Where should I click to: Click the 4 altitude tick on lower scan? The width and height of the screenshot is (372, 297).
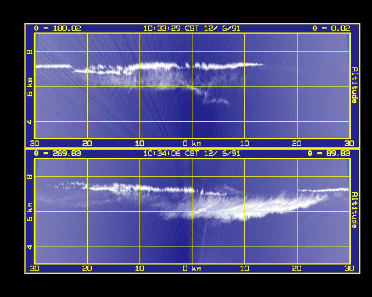tap(30, 247)
